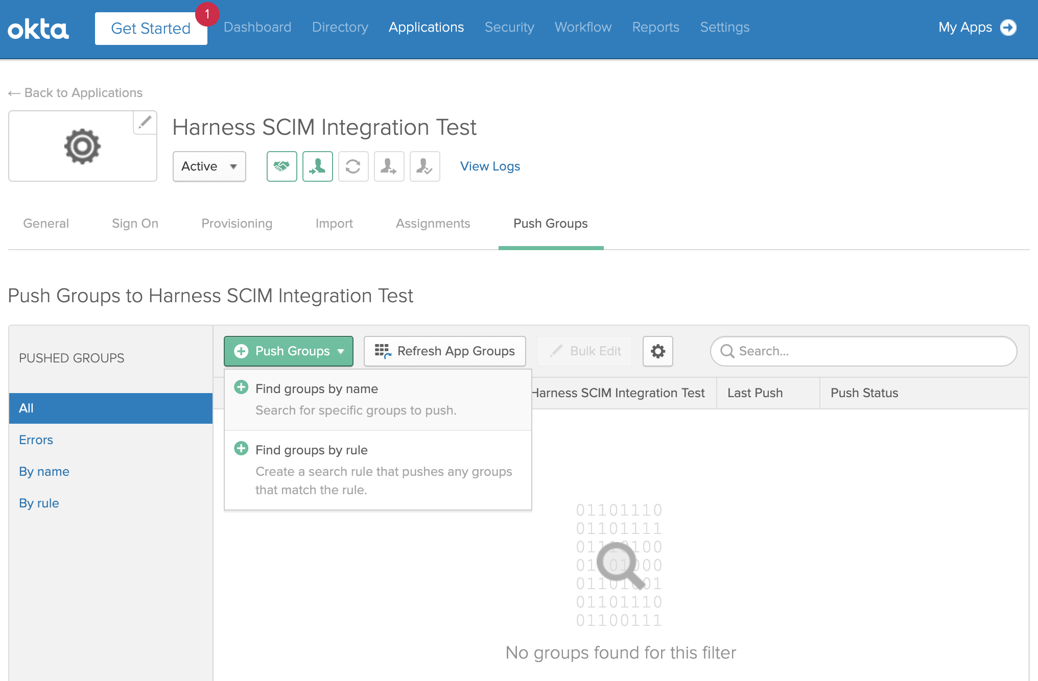Open the Reports menu
The width and height of the screenshot is (1038, 681).
[x=655, y=27]
